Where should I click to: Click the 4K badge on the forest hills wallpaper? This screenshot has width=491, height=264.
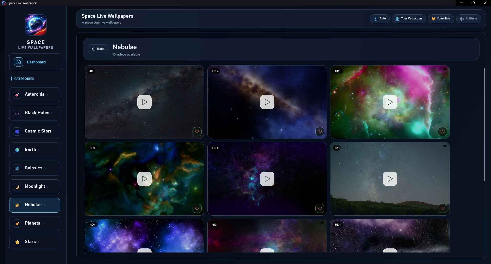tap(337, 148)
